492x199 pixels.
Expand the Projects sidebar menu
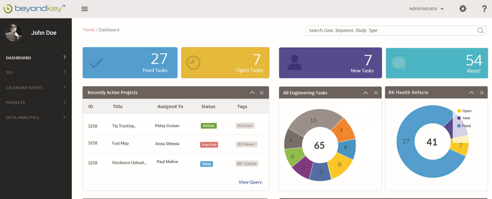click(x=36, y=103)
